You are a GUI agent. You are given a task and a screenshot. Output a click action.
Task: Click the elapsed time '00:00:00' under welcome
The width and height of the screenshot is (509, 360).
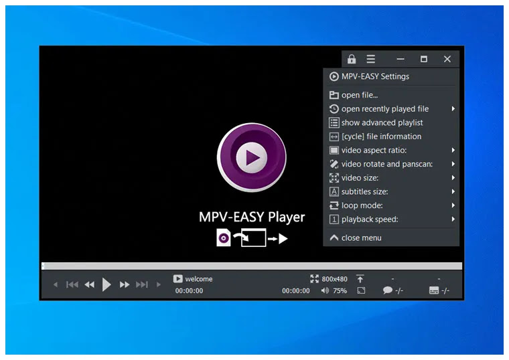tap(189, 291)
